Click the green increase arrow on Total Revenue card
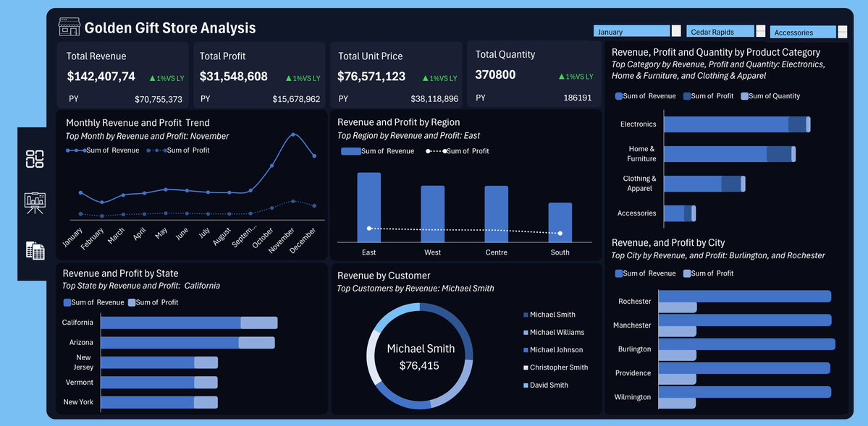868x426 pixels. (x=152, y=76)
